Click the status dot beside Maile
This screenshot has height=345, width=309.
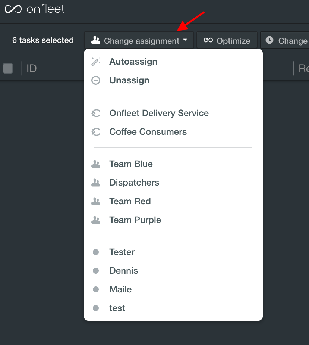click(96, 289)
